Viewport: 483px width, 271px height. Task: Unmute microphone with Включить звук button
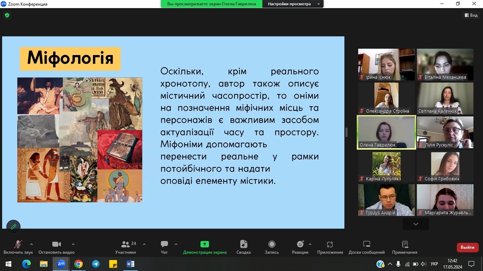18,247
